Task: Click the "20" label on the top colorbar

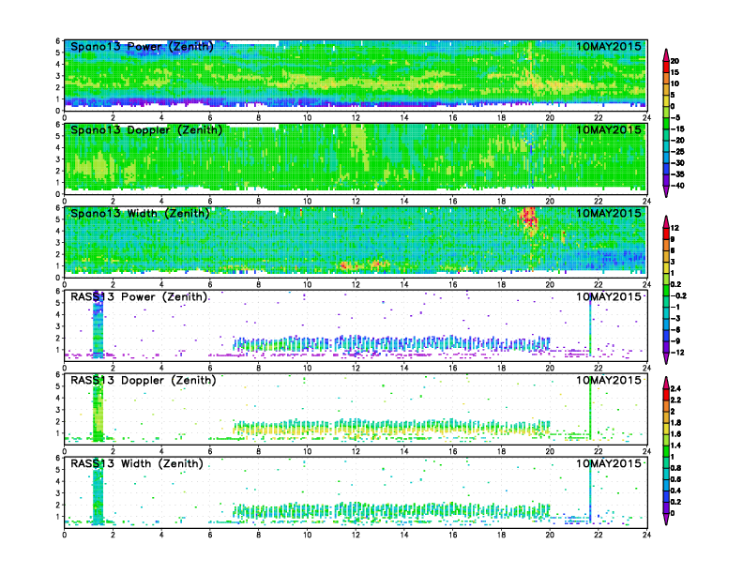Action: pos(675,61)
